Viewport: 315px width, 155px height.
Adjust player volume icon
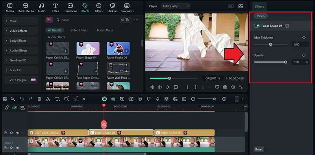coord(233,87)
